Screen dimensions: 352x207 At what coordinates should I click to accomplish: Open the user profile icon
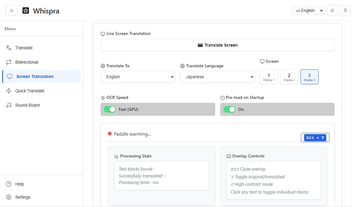tap(345, 10)
